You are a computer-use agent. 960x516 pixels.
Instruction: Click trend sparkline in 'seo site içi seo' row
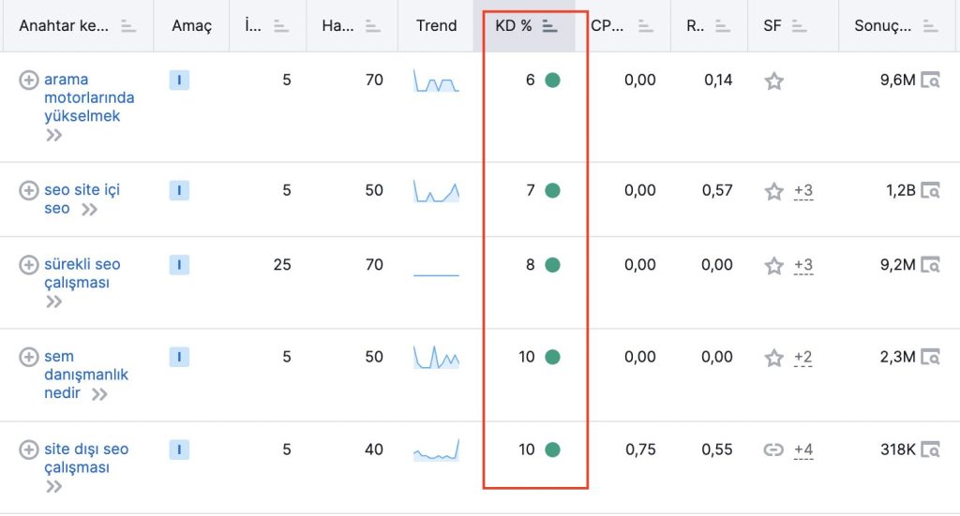point(436,191)
